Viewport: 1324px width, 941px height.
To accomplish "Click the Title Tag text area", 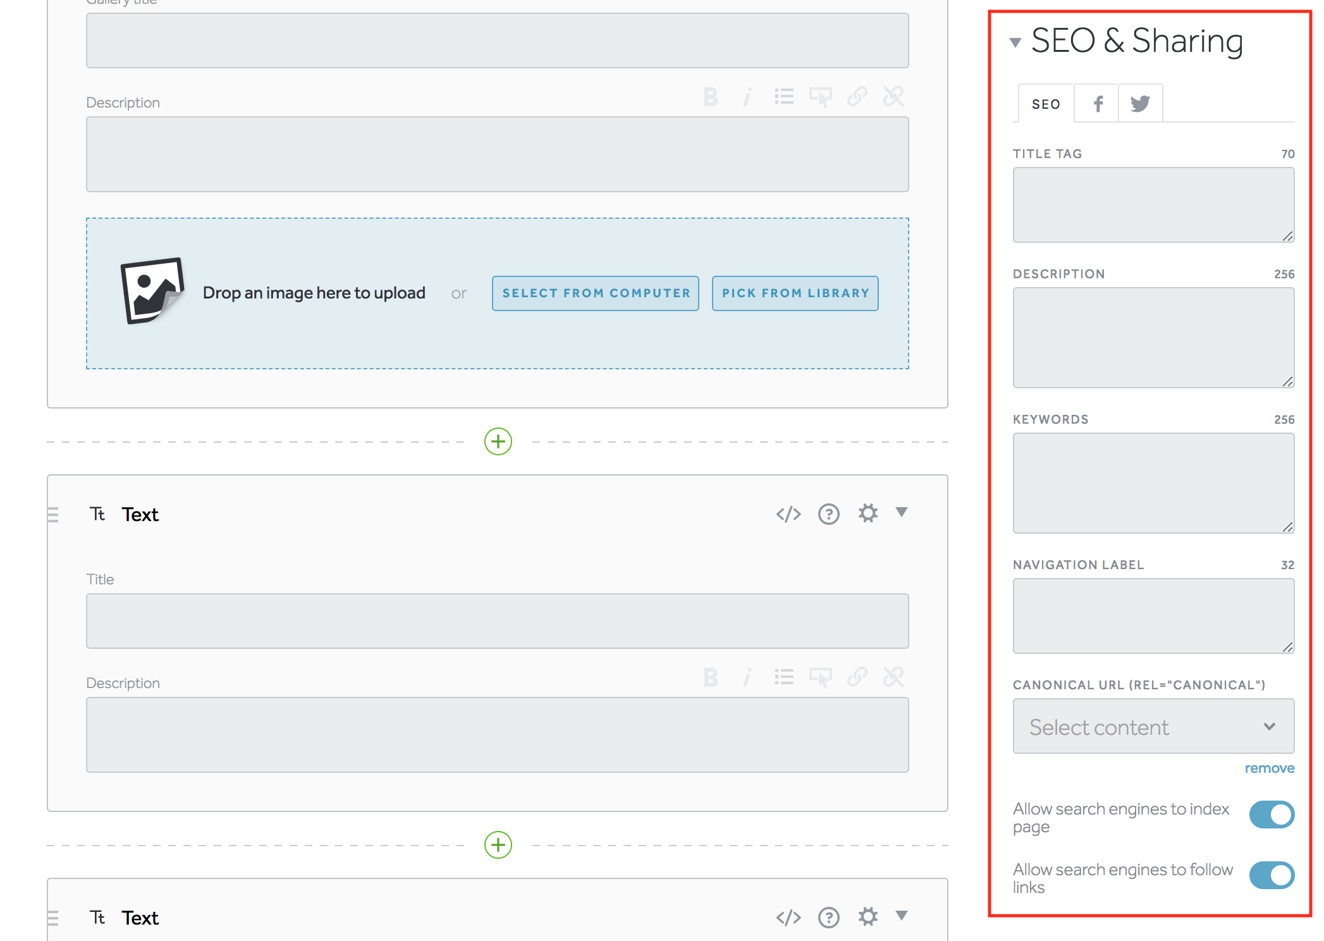I will click(x=1153, y=205).
